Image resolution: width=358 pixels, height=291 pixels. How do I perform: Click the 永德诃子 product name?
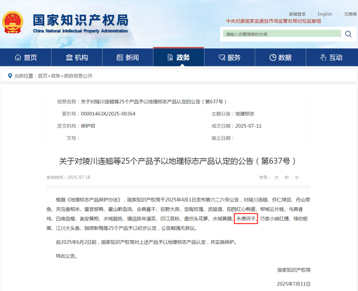[246, 219]
